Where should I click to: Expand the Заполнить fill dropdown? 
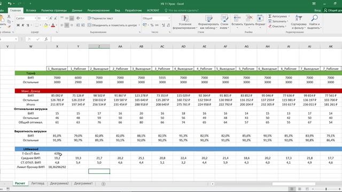pyautogui.click(x=287, y=21)
